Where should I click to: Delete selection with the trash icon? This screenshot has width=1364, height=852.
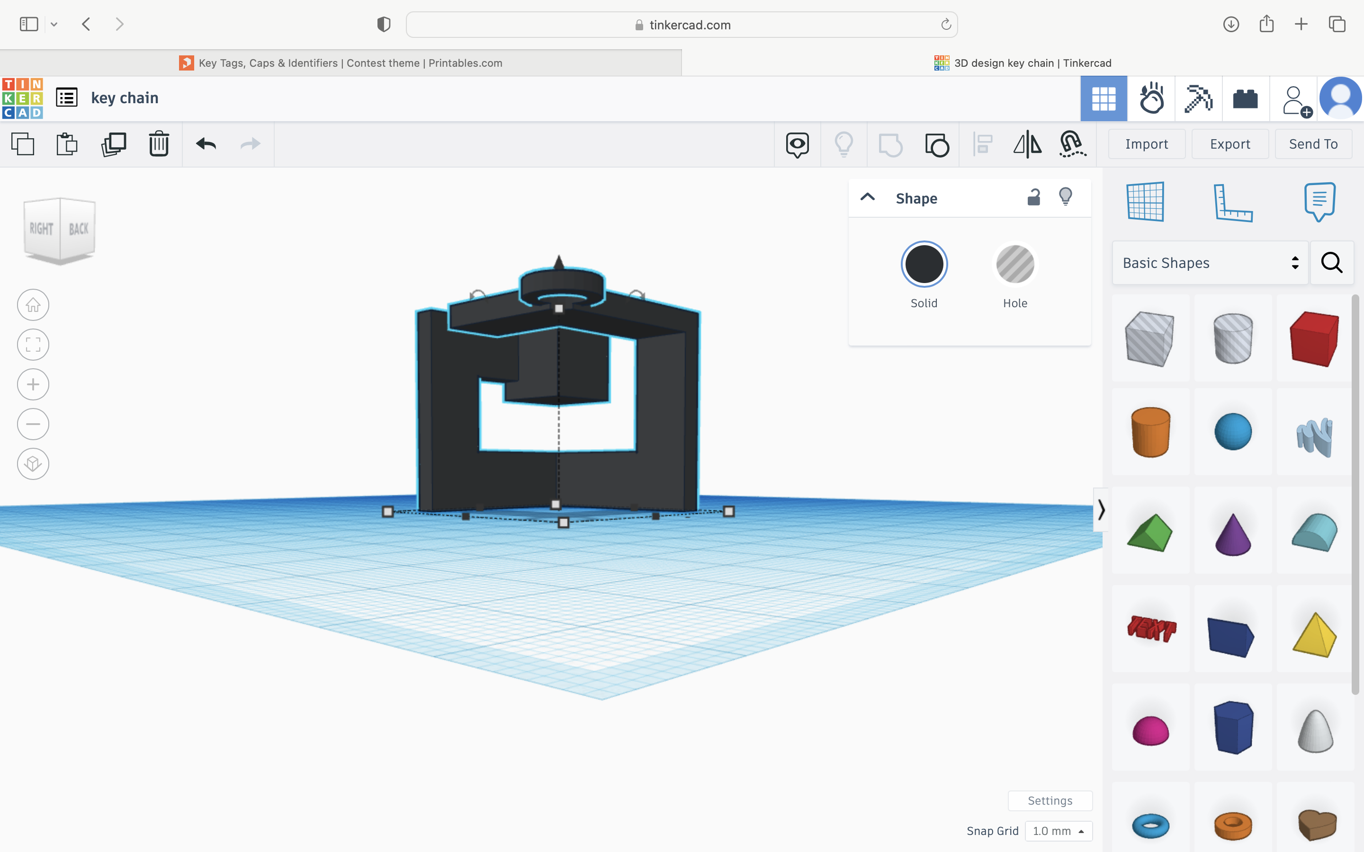[159, 144]
